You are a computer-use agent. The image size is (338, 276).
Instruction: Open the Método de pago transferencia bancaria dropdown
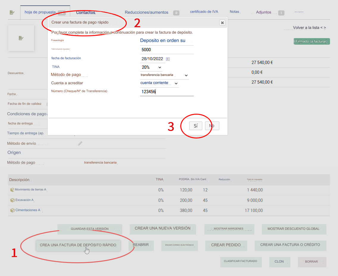tap(165, 75)
